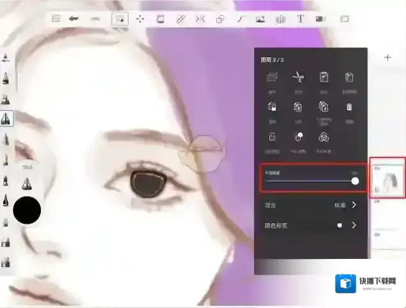Select the Text tool (T icon)
This screenshot has width=406, height=308.
pos(300,18)
